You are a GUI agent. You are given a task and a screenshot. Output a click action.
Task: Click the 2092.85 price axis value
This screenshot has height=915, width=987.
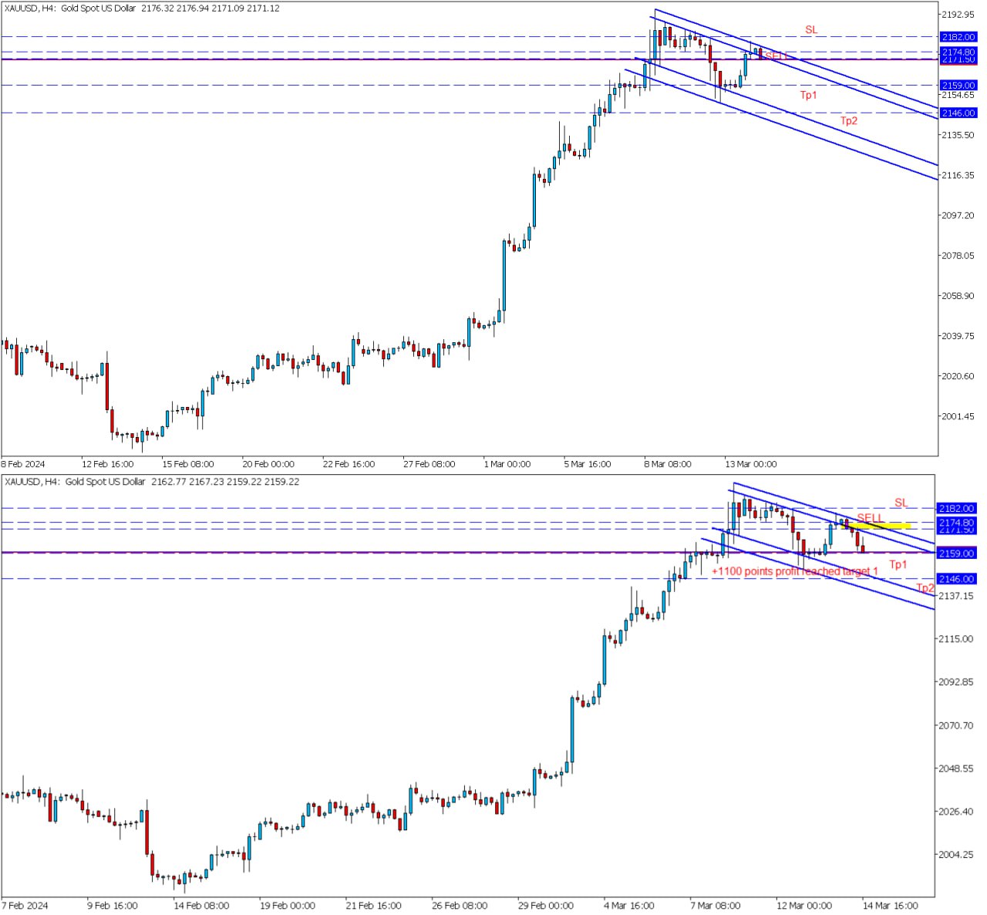956,682
